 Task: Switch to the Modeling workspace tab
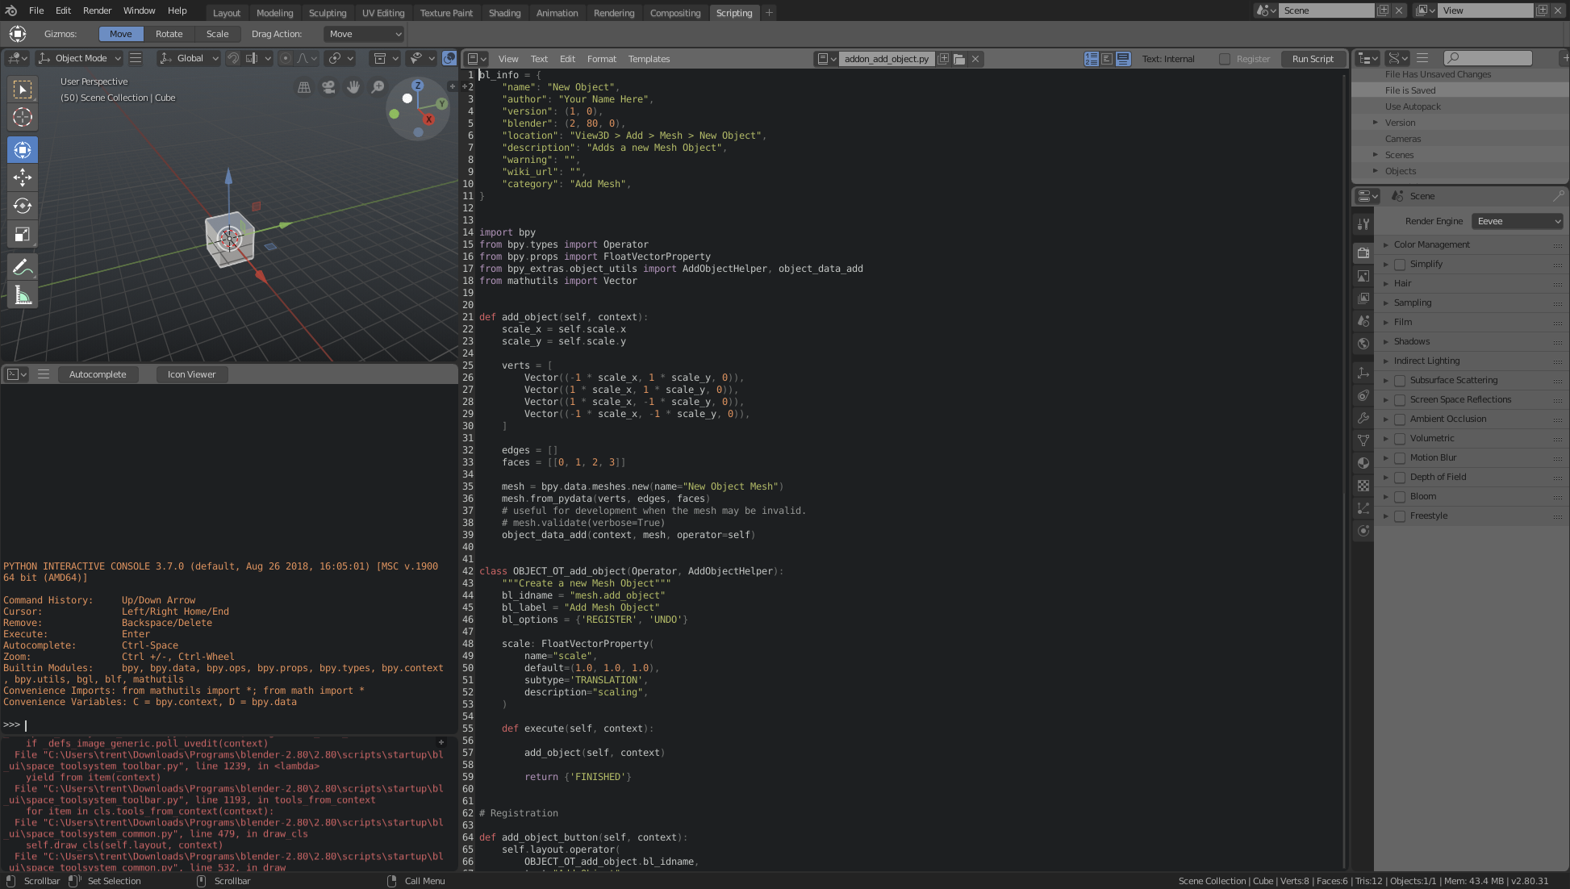[274, 13]
